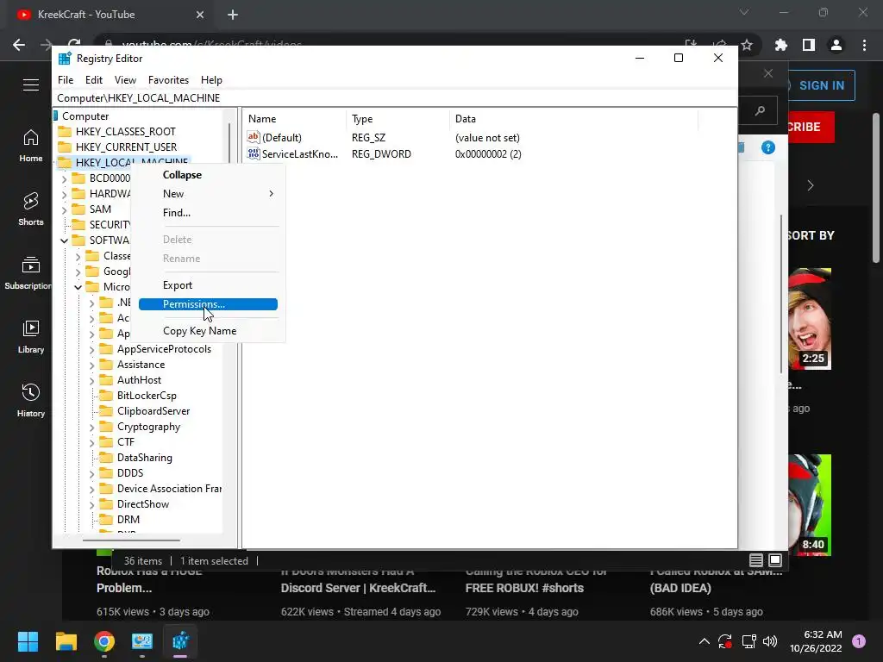
Task: Open the Help menu in Registry Editor
Action: 212,80
